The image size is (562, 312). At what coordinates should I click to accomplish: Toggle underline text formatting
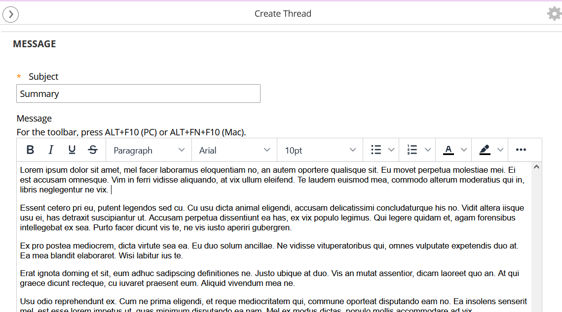(72, 150)
